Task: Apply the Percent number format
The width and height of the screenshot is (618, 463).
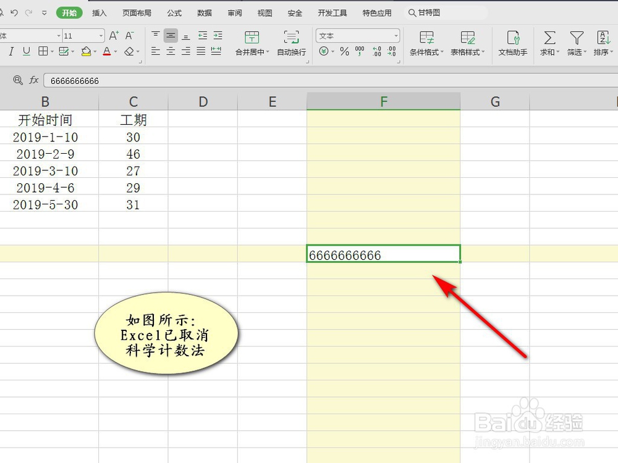Action: [344, 51]
